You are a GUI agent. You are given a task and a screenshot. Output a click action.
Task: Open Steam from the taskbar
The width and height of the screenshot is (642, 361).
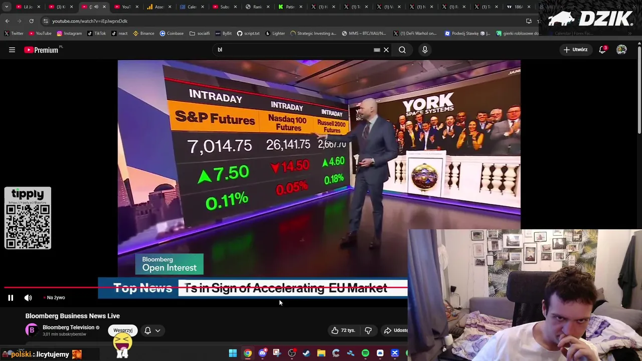(306, 353)
